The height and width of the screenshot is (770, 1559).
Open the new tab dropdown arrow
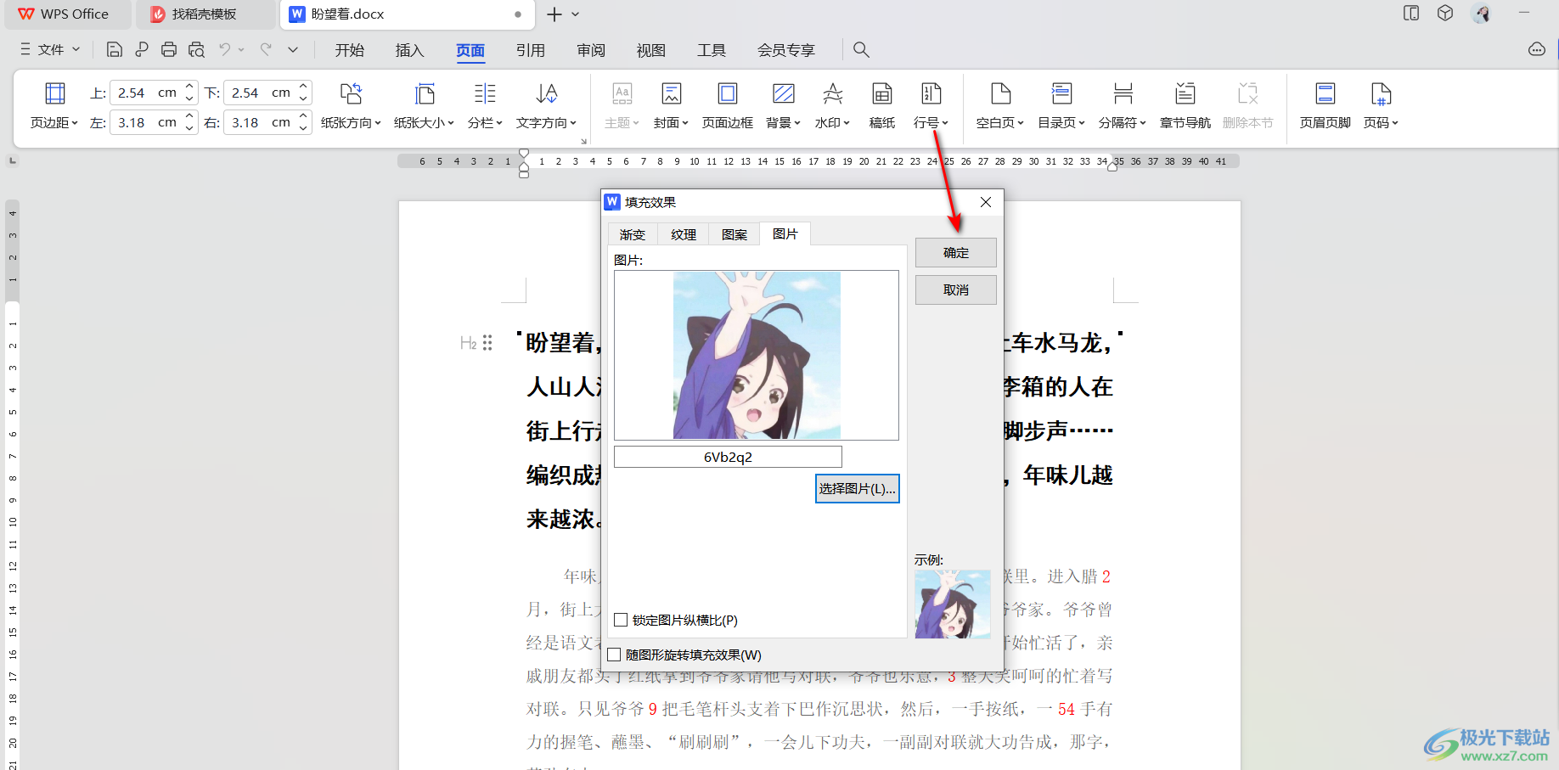[576, 14]
